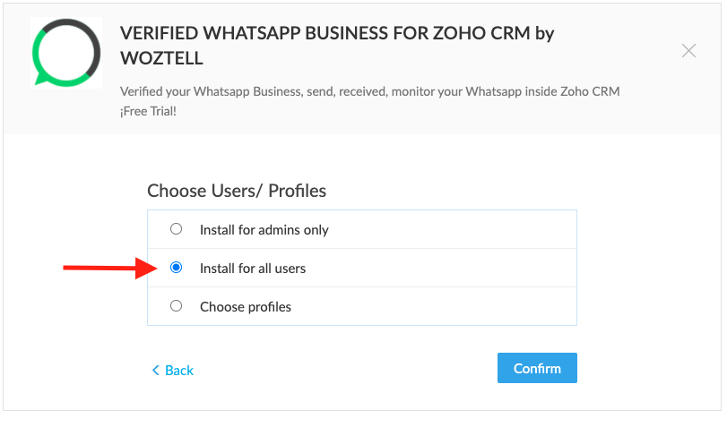Click the '¡Free Trial!' text

point(149,111)
